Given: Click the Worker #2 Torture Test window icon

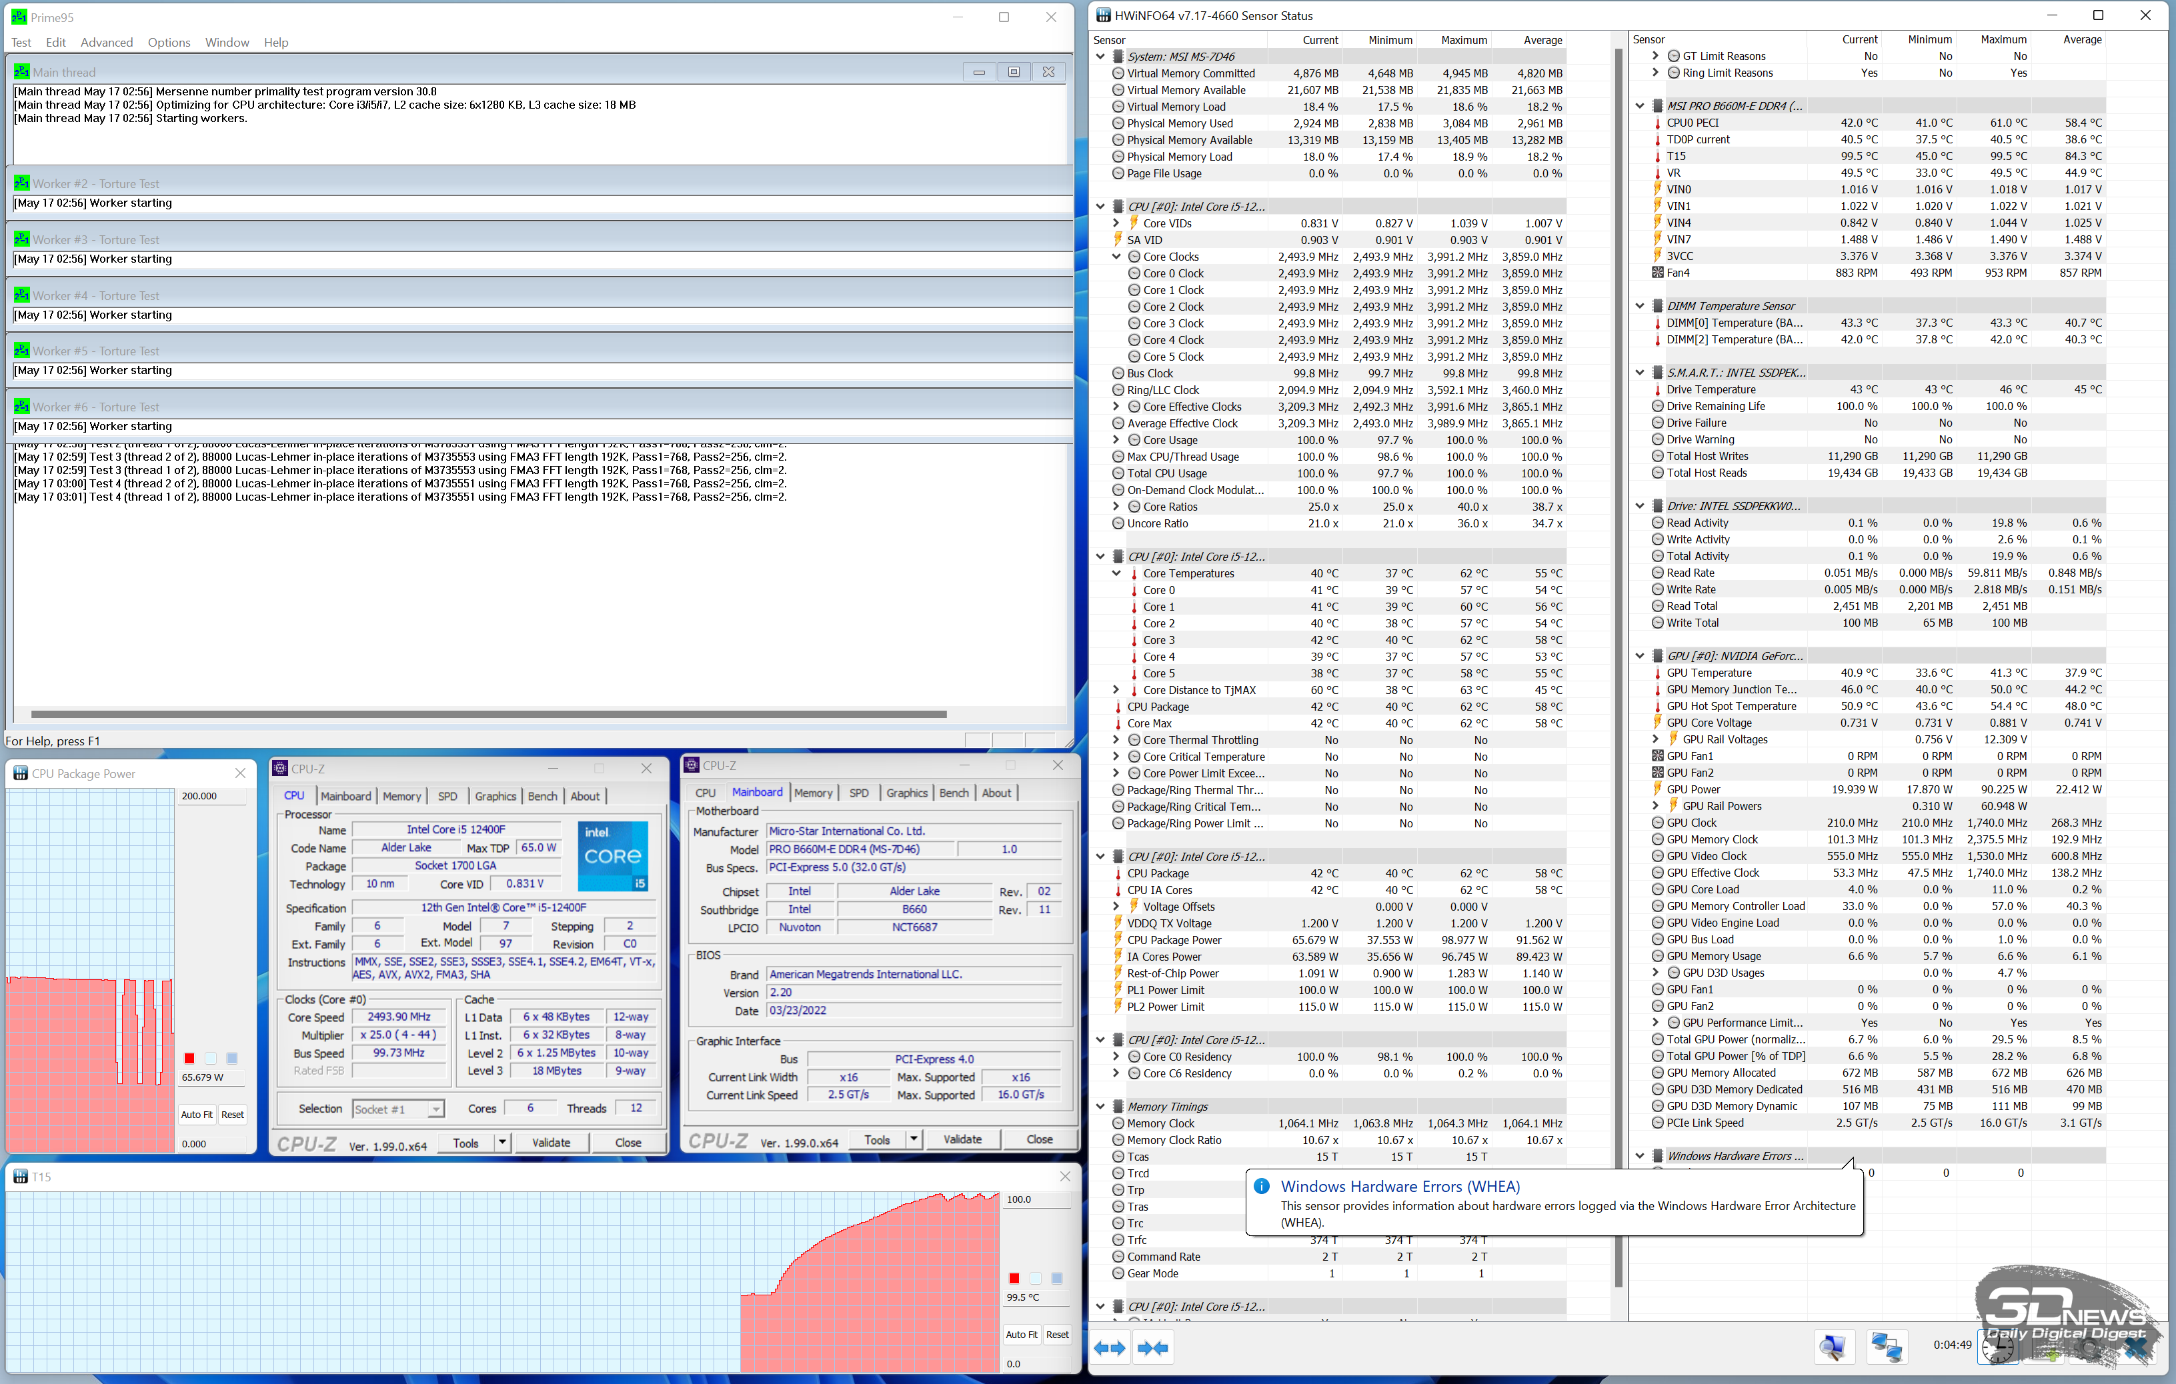Looking at the screenshot, I should pos(22,183).
